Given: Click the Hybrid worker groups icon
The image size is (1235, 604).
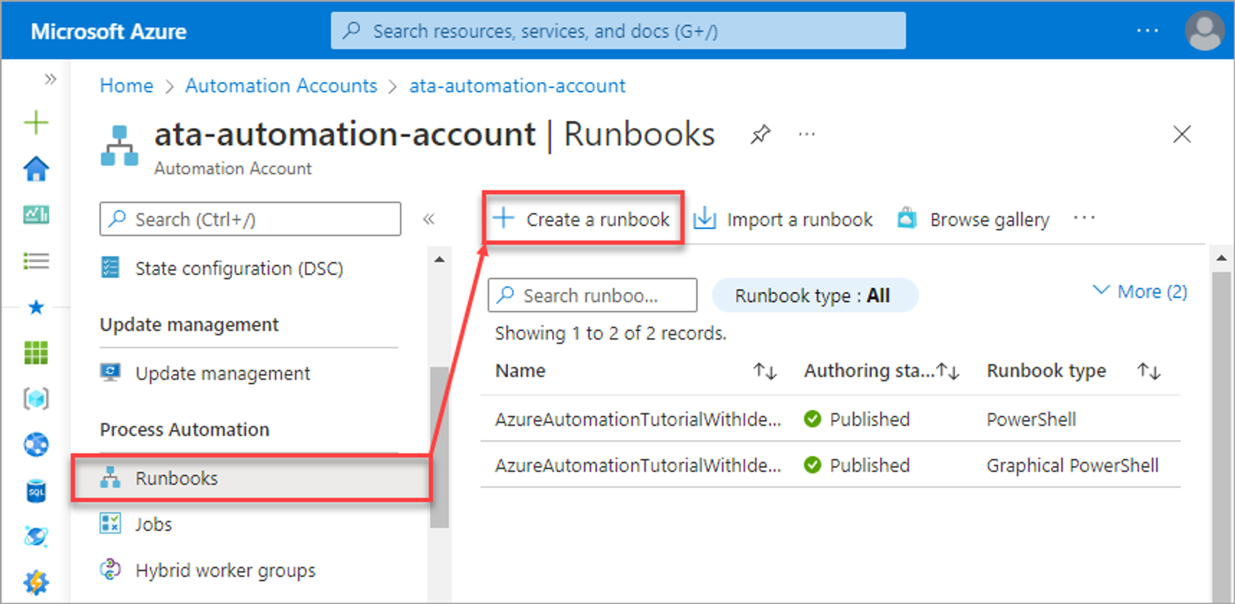Looking at the screenshot, I should (111, 569).
